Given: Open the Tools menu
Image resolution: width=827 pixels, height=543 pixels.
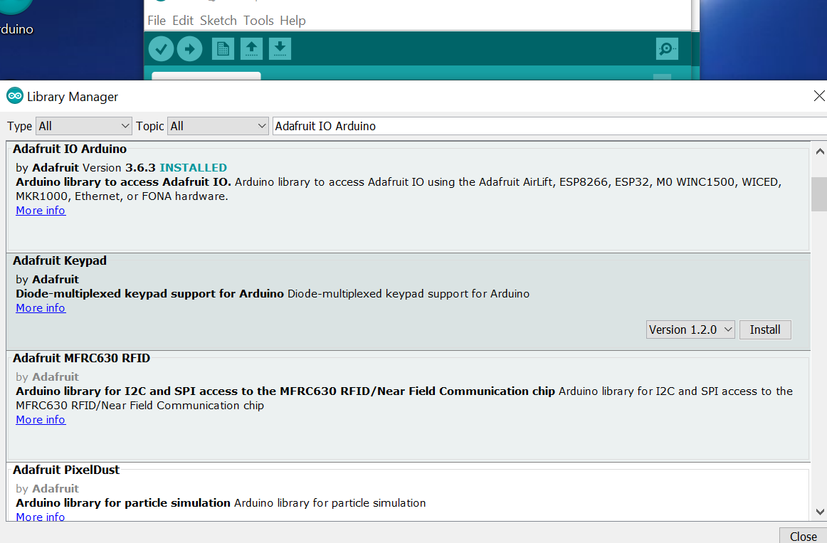Looking at the screenshot, I should pyautogui.click(x=258, y=20).
